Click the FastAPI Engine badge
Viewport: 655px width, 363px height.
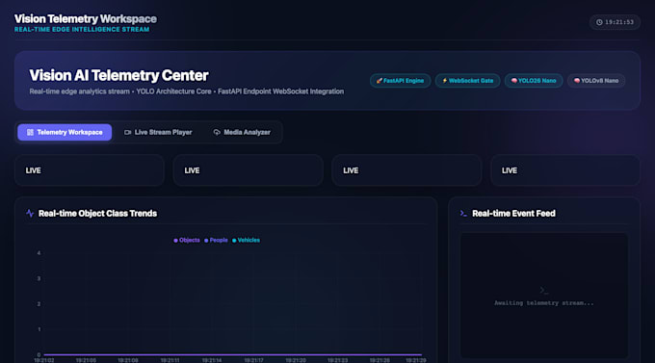(x=400, y=81)
